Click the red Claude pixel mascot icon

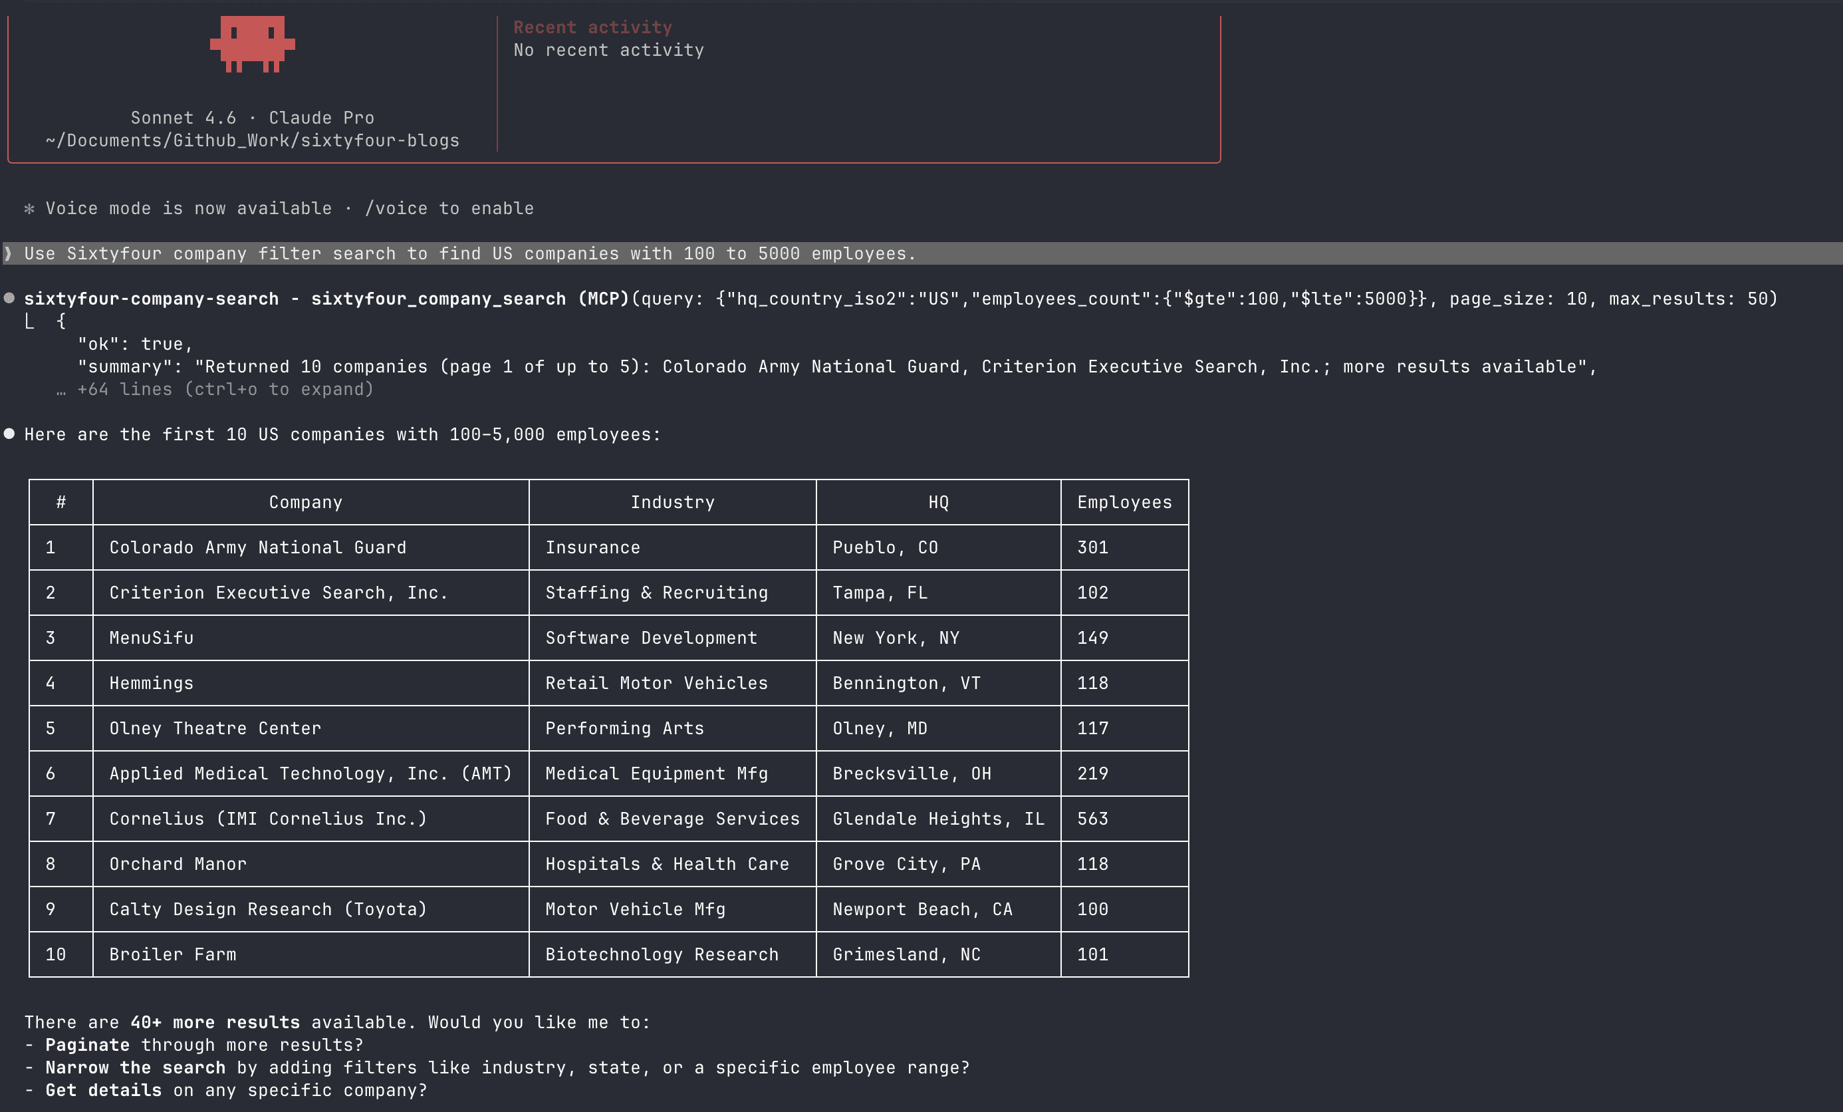pos(252,43)
